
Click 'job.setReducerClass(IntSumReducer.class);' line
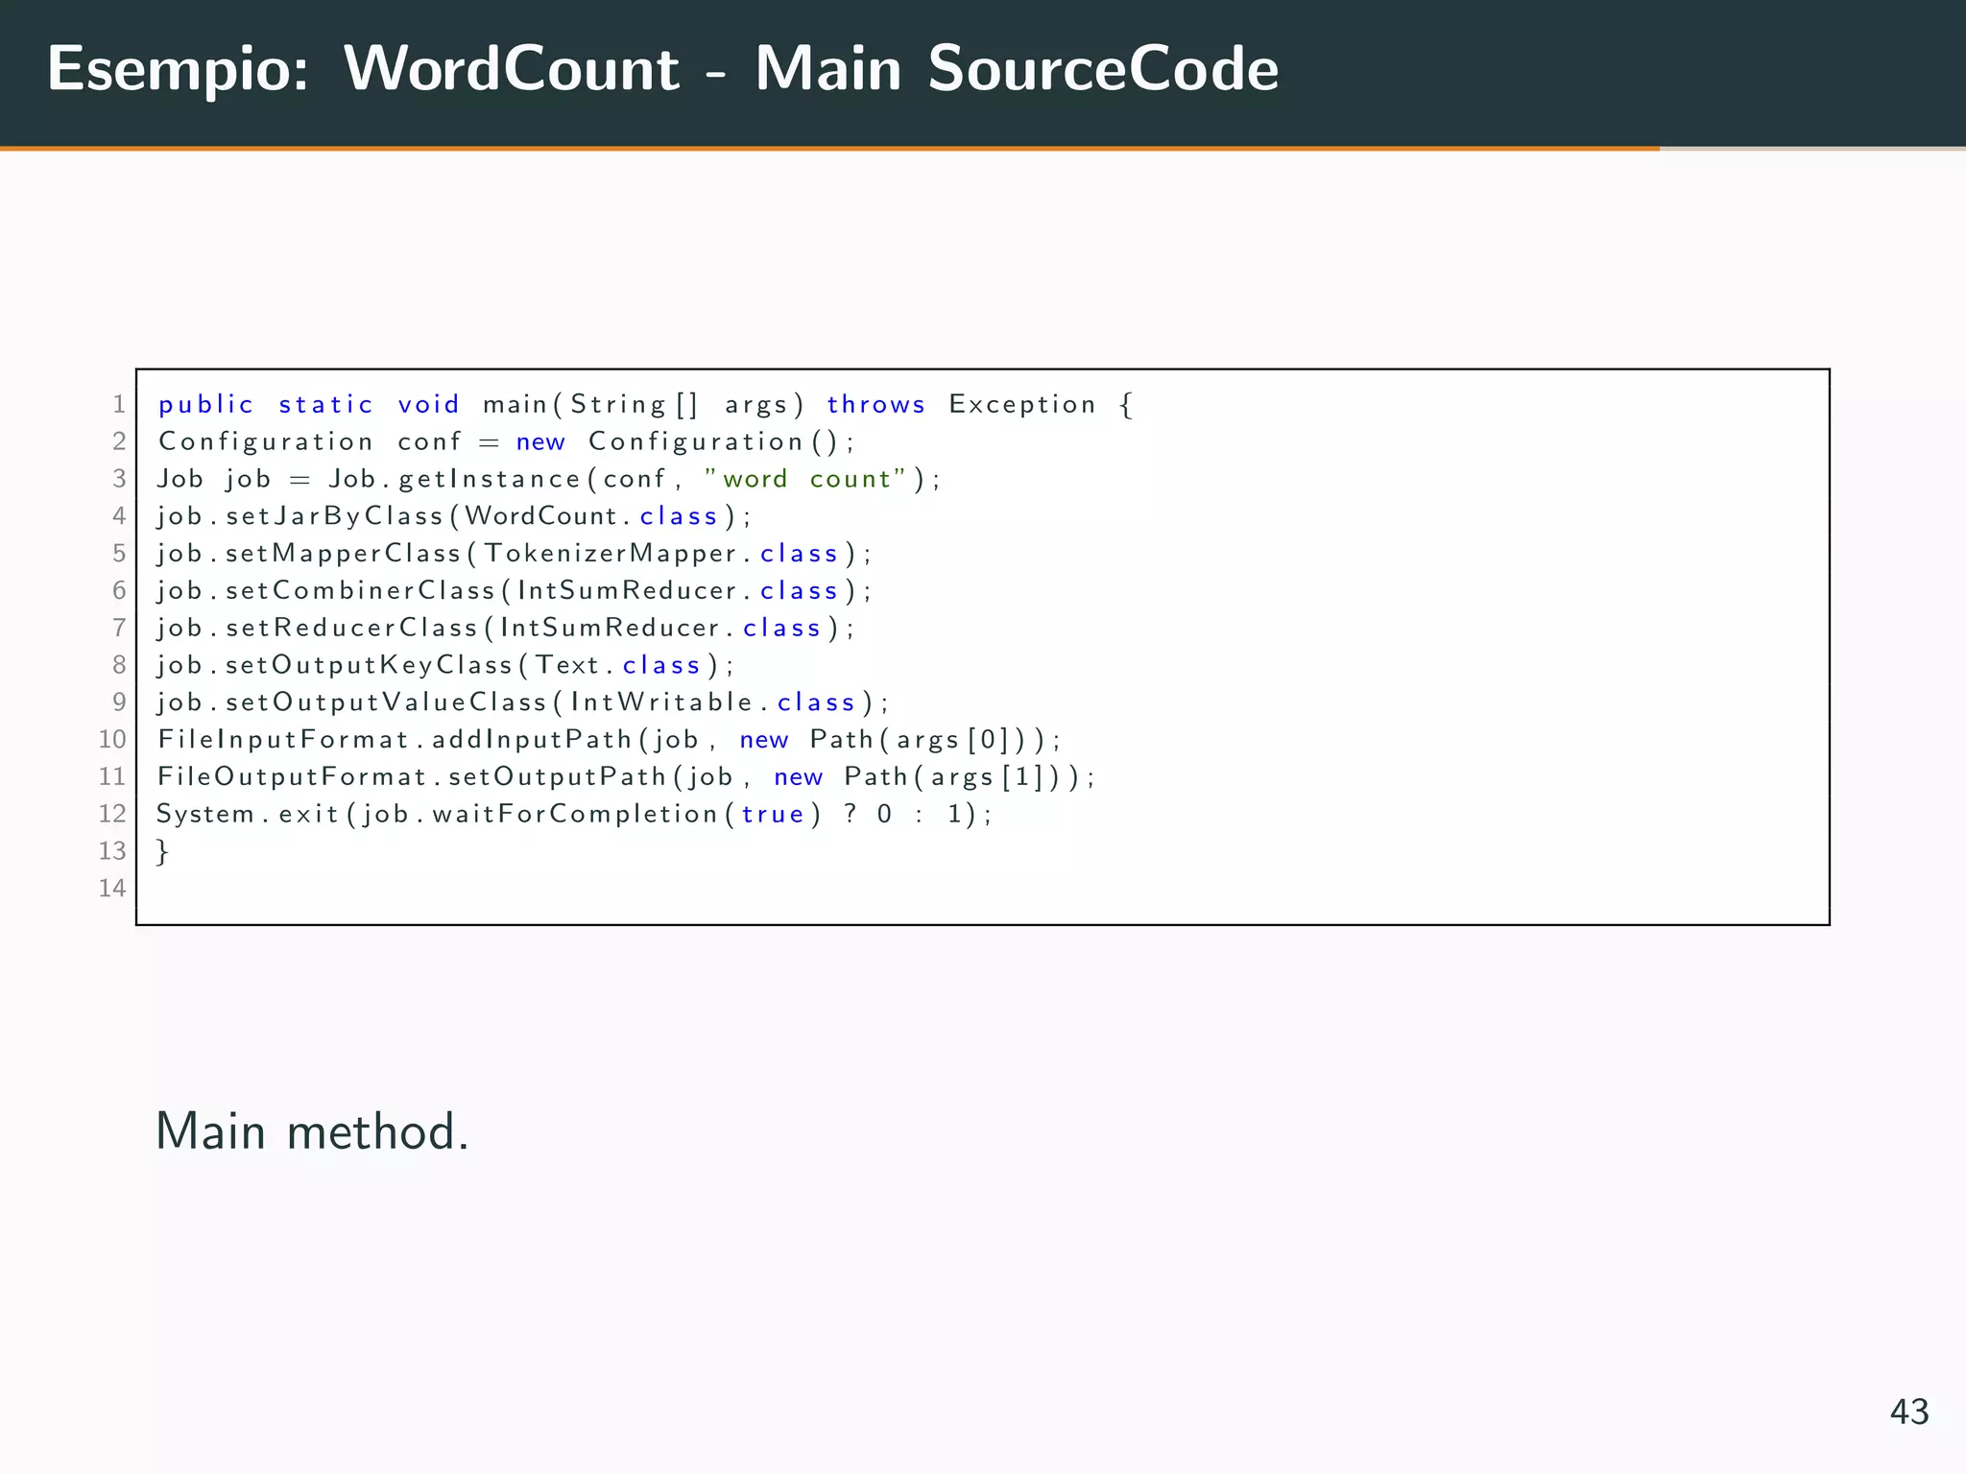tap(506, 628)
